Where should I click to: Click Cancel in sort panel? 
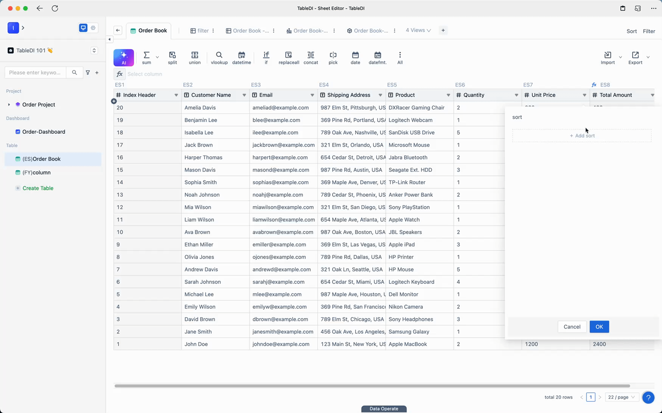tap(572, 327)
